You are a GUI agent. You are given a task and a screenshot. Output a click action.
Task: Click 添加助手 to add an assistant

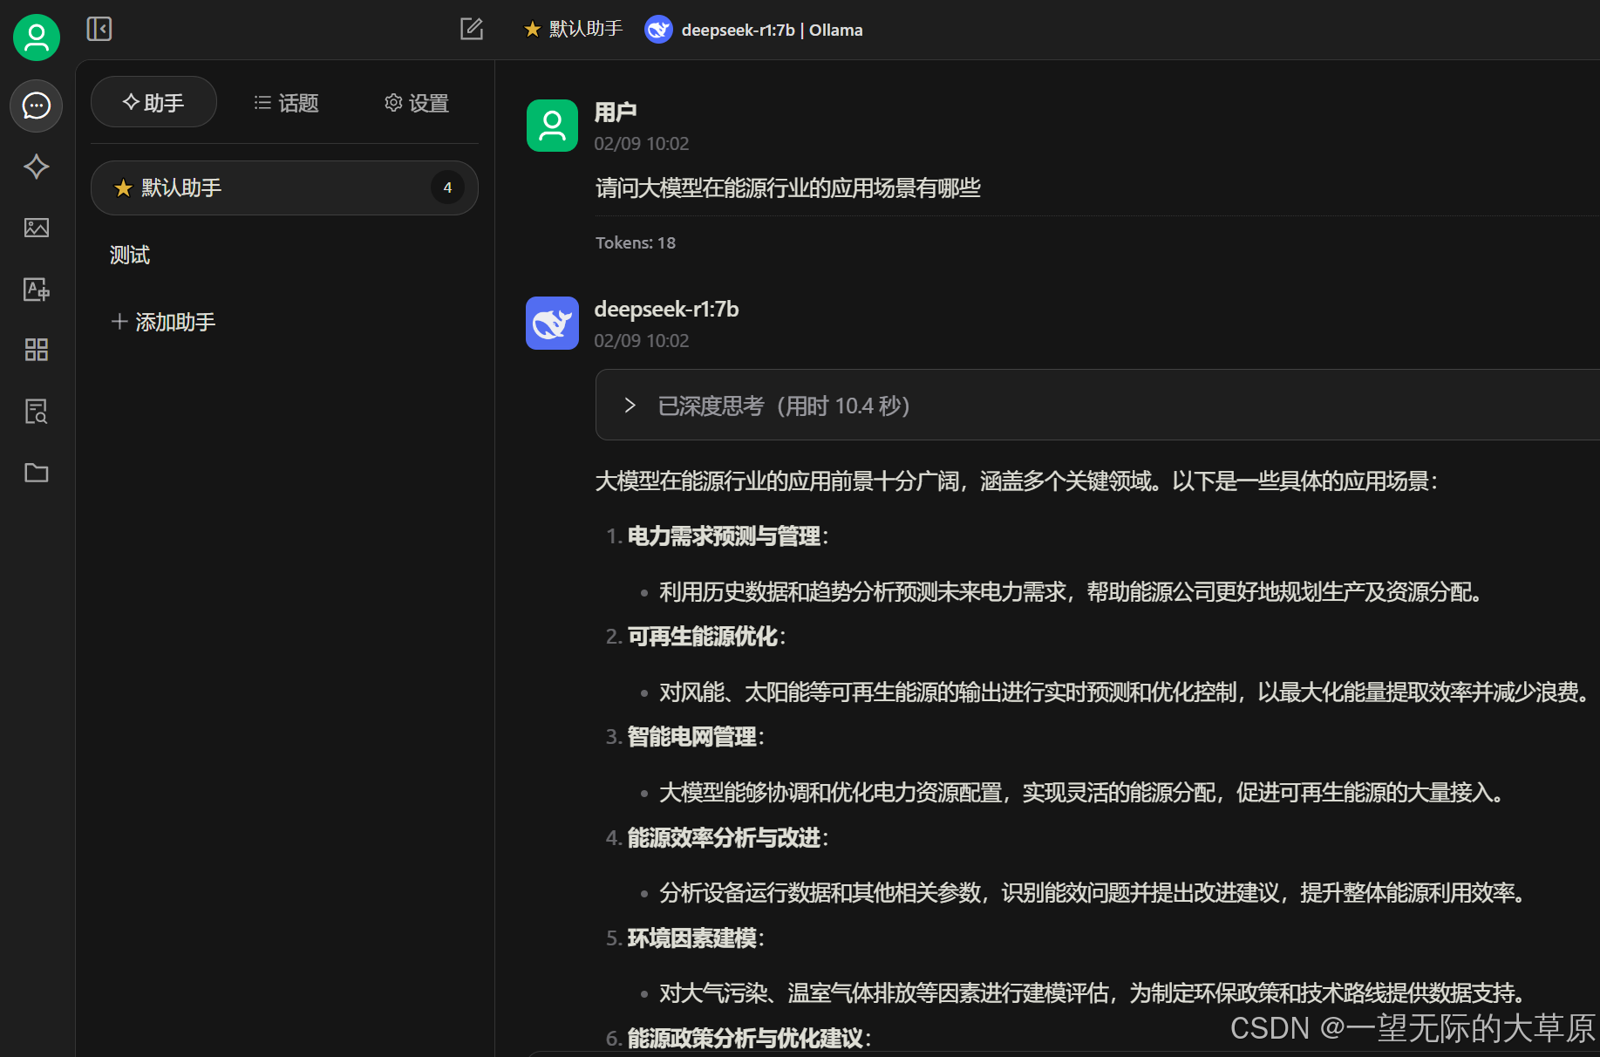pyautogui.click(x=163, y=322)
